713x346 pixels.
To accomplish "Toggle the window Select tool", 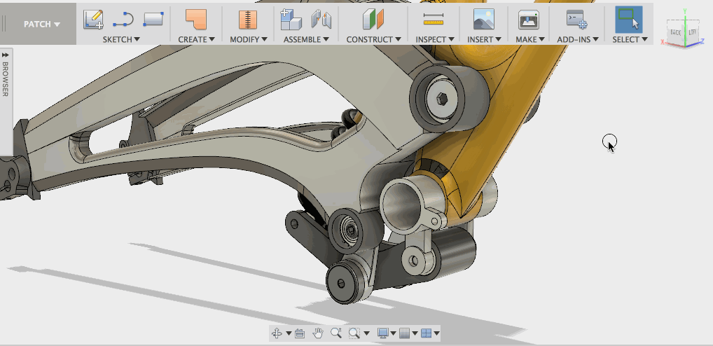I will point(628,19).
